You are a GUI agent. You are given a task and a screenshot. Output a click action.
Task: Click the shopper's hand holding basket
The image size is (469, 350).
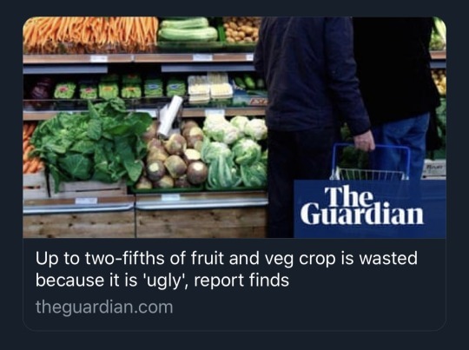[364, 141]
